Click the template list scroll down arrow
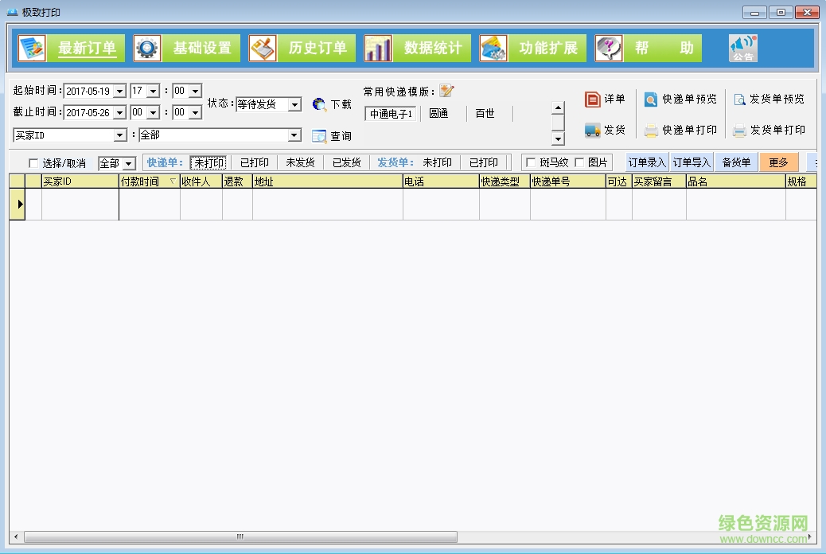Viewport: 826px width, 554px height. pos(558,139)
